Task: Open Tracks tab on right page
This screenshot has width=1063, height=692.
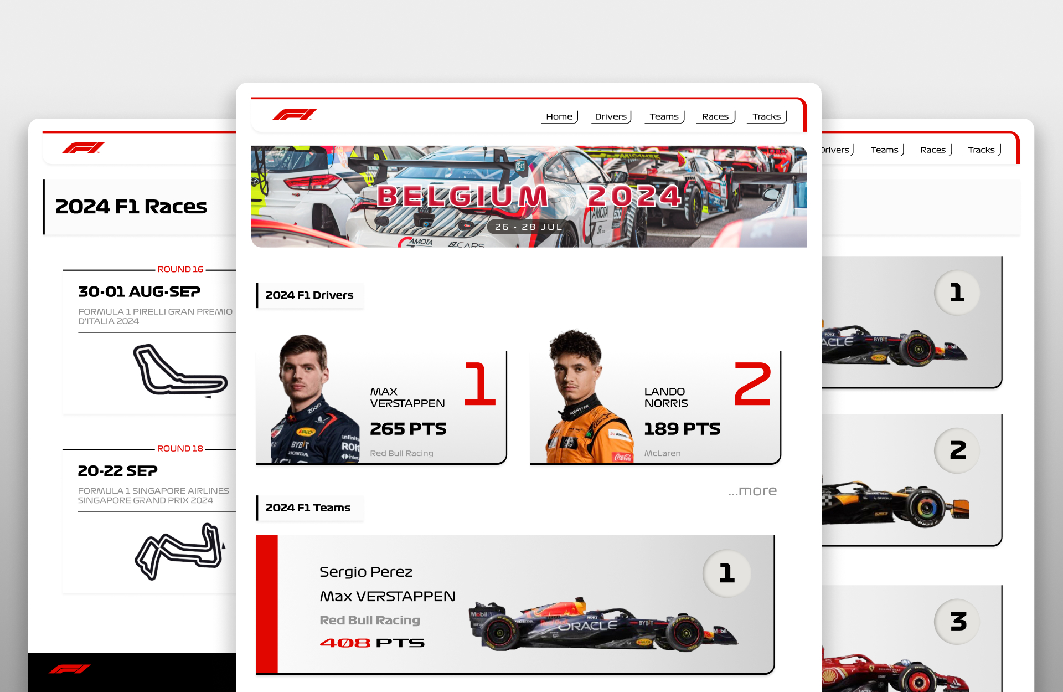Action: (981, 150)
